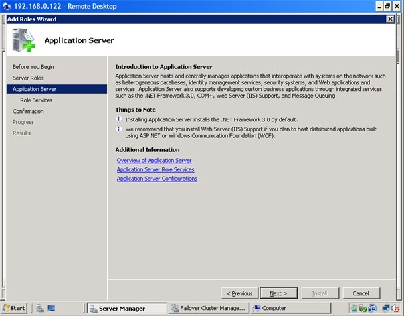
Task: Click Show Desktop quick launch icon
Action: pos(51,308)
